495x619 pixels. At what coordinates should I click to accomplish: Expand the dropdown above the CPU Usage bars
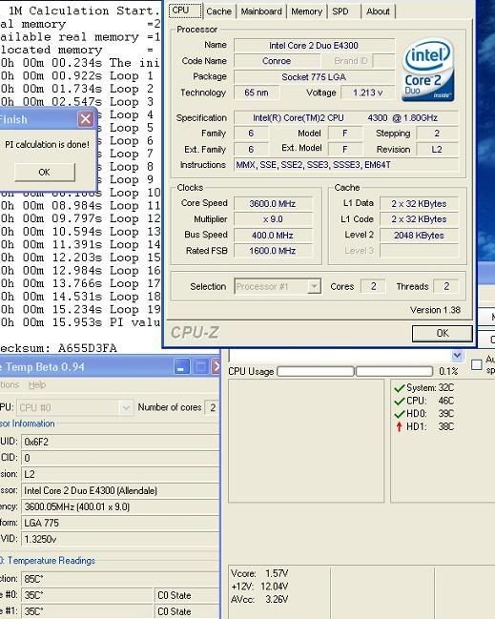(x=457, y=355)
